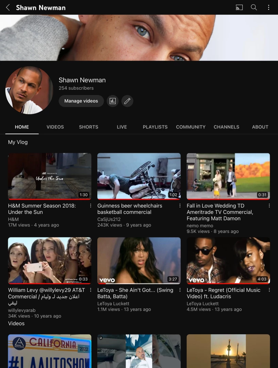This screenshot has width=278, height=368.
Task: Open the Cast to device icon
Action: pyautogui.click(x=239, y=7)
